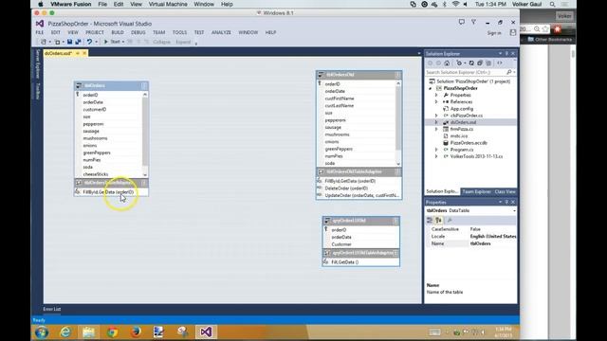Click the notifications filter icon in title bar
This screenshot has width=607, height=341.
(x=473, y=23)
